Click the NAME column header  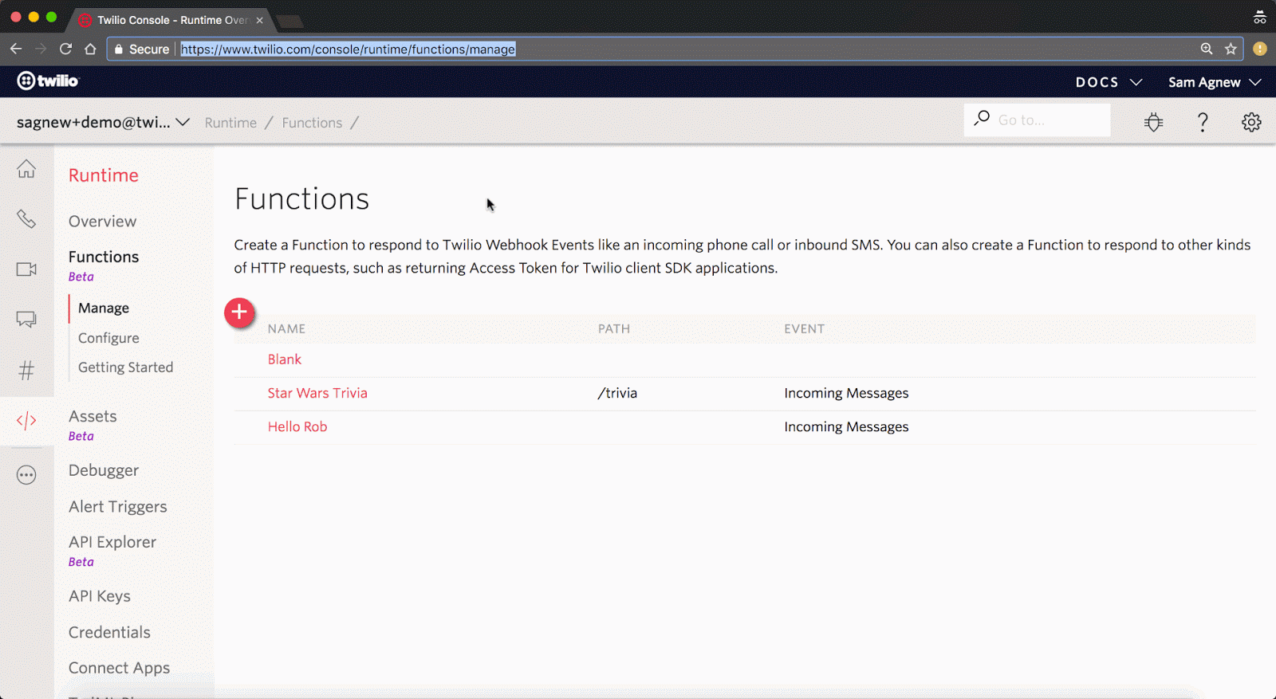(286, 328)
